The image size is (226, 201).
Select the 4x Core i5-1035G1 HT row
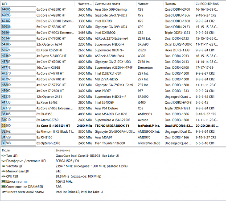click(x=111, y=126)
